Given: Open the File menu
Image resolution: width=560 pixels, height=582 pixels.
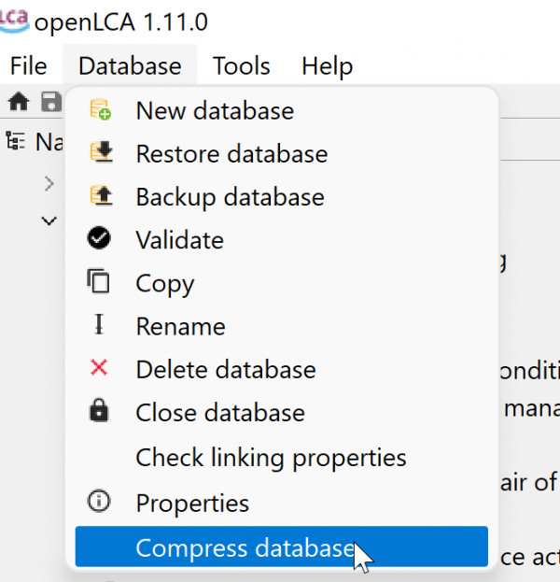Looking at the screenshot, I should 29,66.
